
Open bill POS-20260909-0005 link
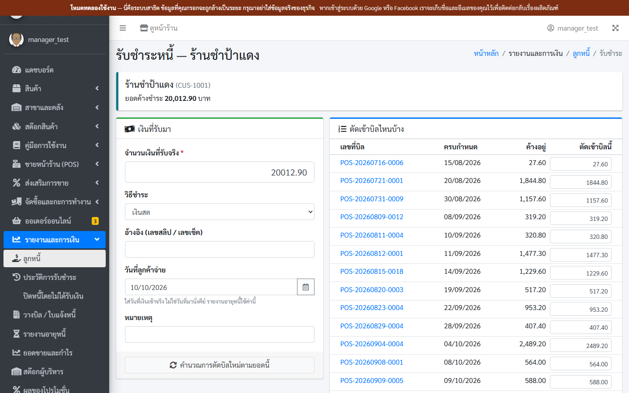coord(372,381)
